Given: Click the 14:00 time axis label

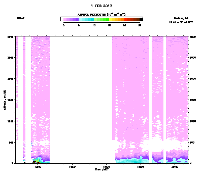Looking at the screenshot, I should point(72,167).
